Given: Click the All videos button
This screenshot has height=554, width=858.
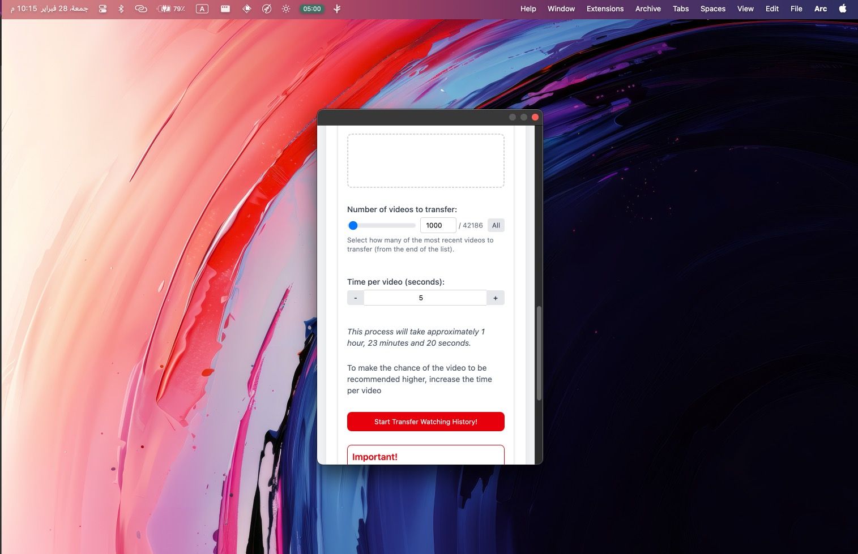Looking at the screenshot, I should pyautogui.click(x=496, y=225).
